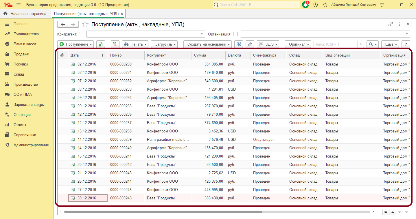Open the Печать dropdown menu
The width and height of the screenshot is (416, 219).
click(135, 44)
